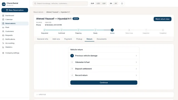
Task: Switch currency to EUR
Action: (92, 4)
